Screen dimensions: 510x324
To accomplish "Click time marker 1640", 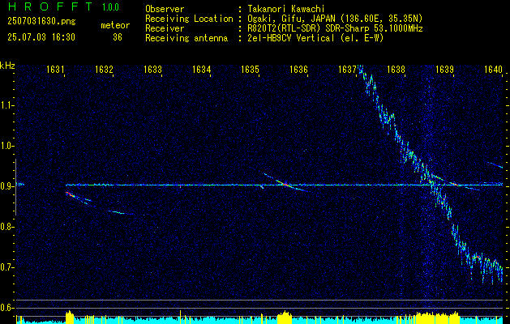I will tap(493, 69).
